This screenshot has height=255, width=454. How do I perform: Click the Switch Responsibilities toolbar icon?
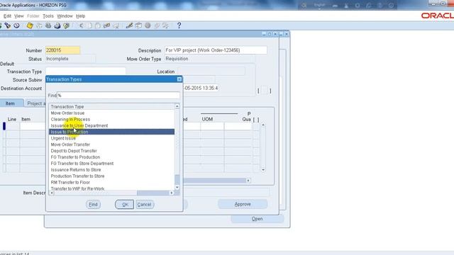48,25
